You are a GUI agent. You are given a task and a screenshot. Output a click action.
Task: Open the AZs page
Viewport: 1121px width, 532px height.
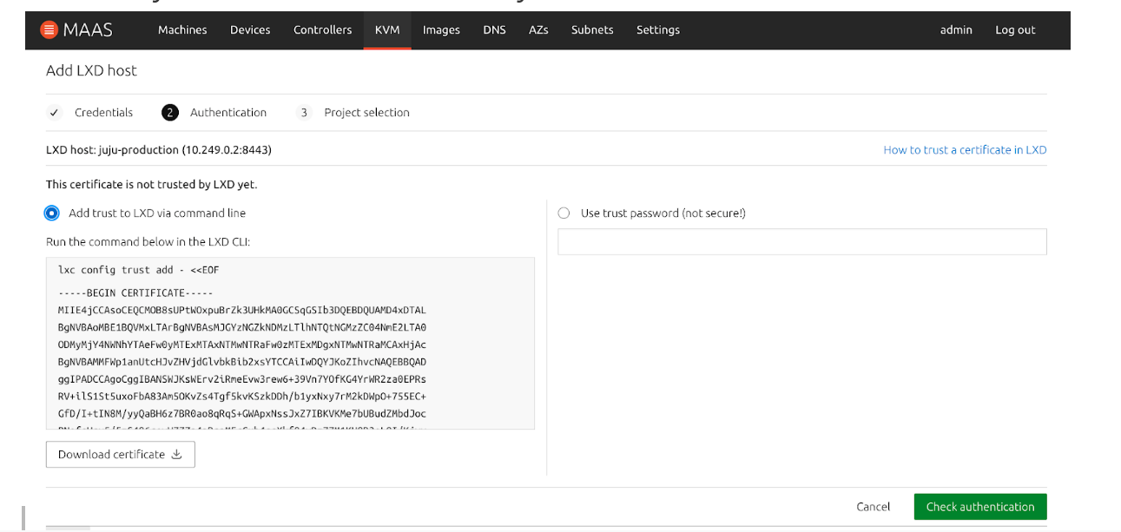538,30
